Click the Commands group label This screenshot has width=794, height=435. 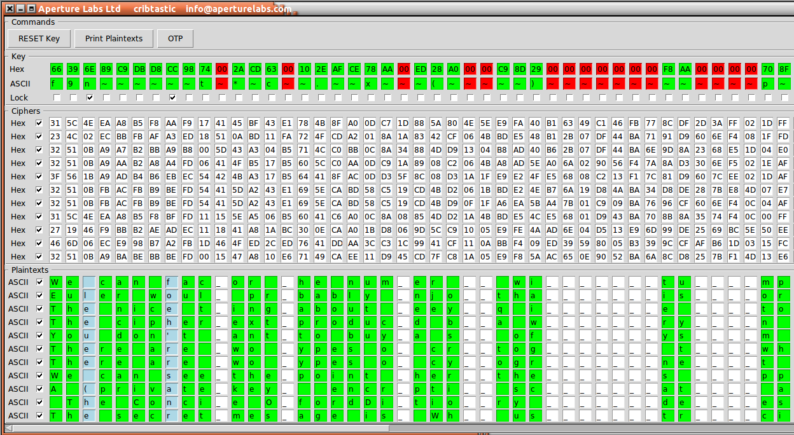pos(33,22)
